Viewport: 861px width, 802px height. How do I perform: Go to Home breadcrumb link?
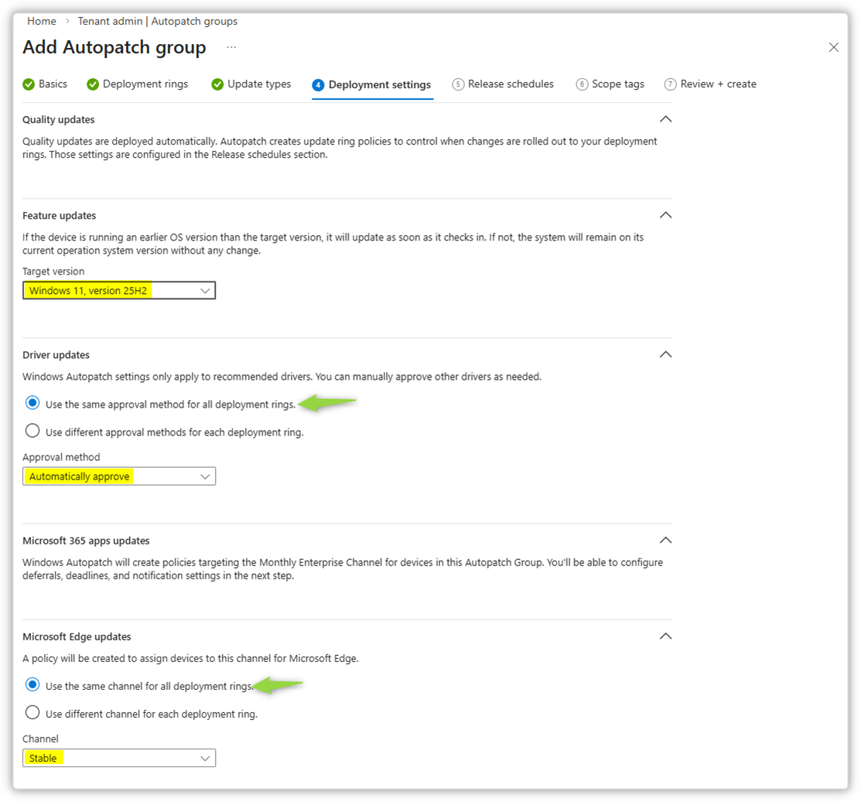pos(42,21)
